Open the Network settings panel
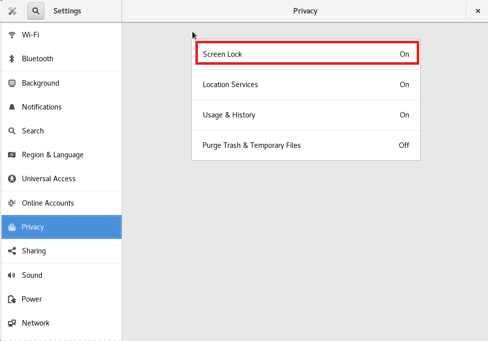 [x=36, y=323]
